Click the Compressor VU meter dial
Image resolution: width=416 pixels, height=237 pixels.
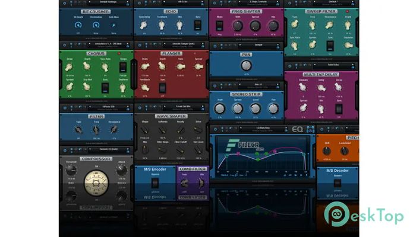(x=96, y=182)
